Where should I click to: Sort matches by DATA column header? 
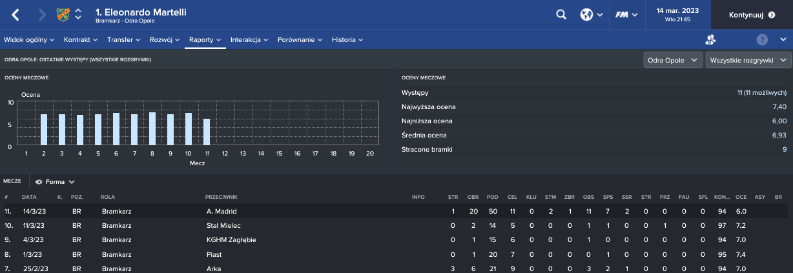(29, 196)
